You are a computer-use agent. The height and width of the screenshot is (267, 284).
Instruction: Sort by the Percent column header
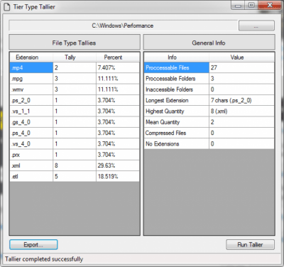coord(118,58)
